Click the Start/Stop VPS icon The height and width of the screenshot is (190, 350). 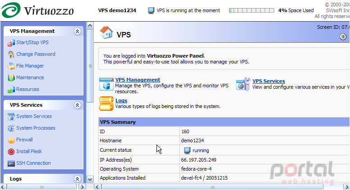11,42
